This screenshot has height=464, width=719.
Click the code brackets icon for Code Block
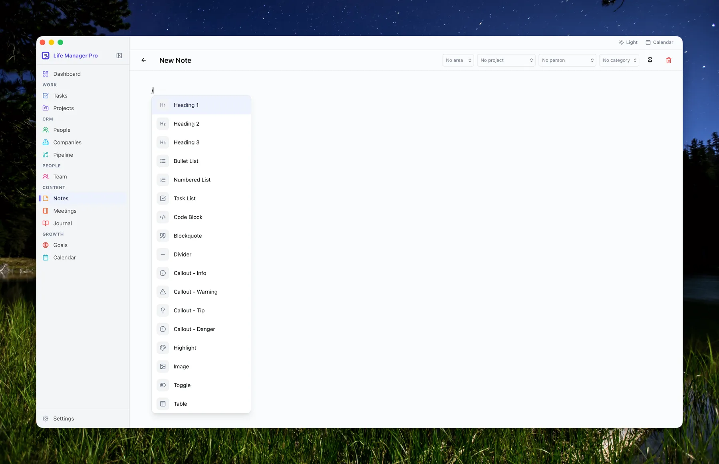point(163,217)
